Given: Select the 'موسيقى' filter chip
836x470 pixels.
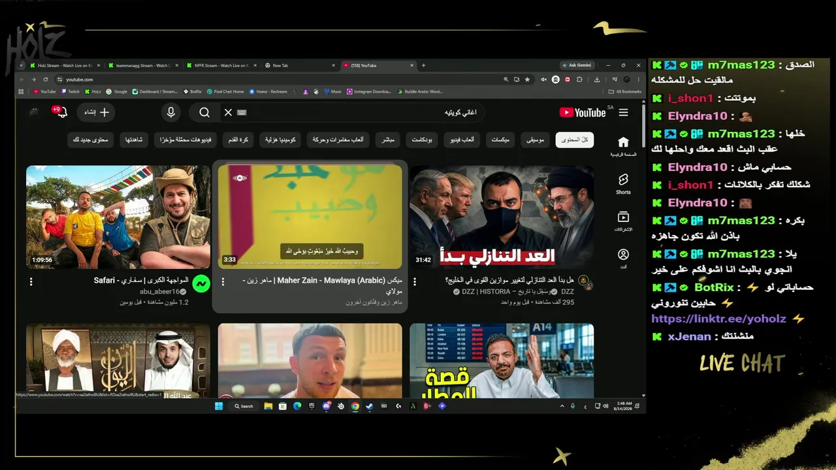Looking at the screenshot, I should (536, 140).
